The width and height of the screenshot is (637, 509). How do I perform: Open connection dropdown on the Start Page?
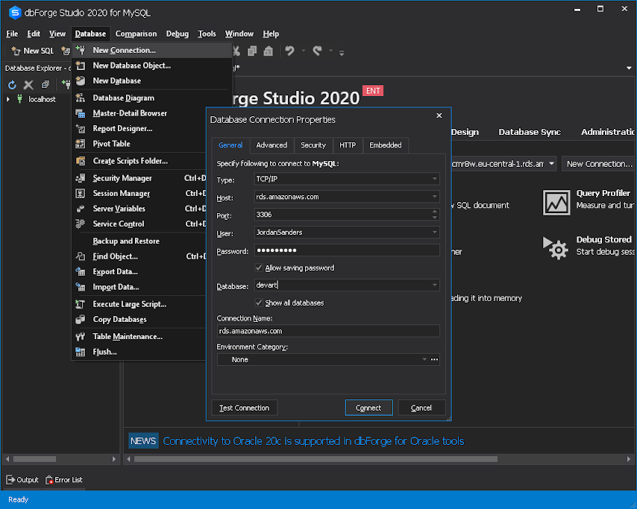[551, 164]
